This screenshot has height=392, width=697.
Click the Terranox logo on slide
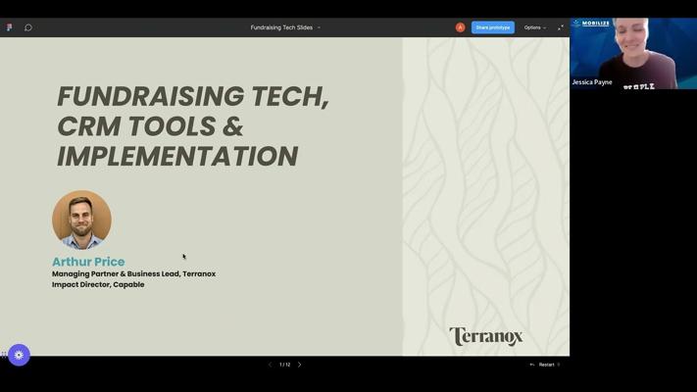click(485, 336)
